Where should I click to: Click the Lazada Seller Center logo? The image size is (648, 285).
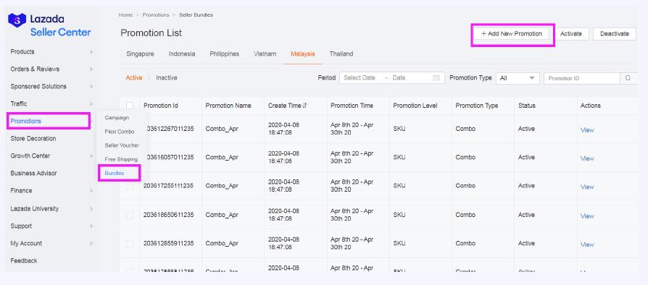49,25
